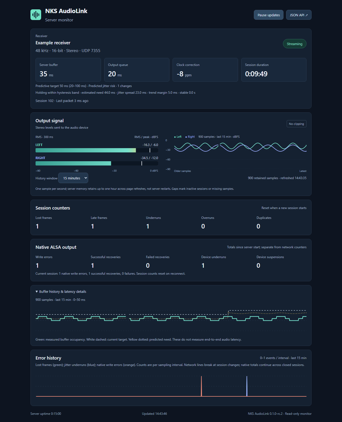Click the 900 retained samples refreshed text
This screenshot has height=422, width=342.
[x=277, y=178]
